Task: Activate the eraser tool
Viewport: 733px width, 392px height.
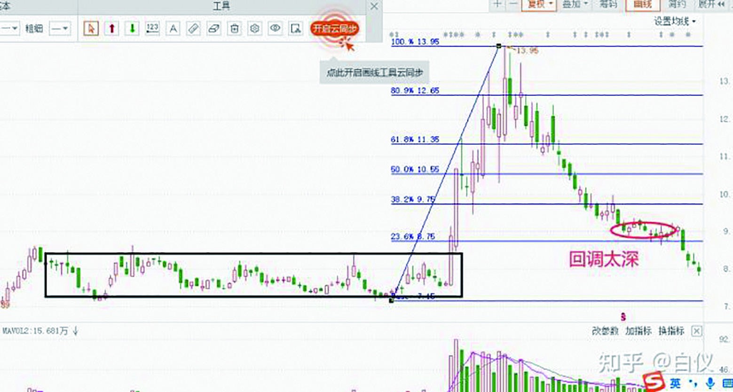Action: pos(214,29)
